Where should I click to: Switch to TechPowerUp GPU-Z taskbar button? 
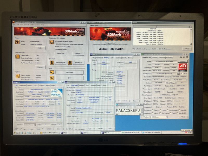pyautogui.click(x=131, y=133)
